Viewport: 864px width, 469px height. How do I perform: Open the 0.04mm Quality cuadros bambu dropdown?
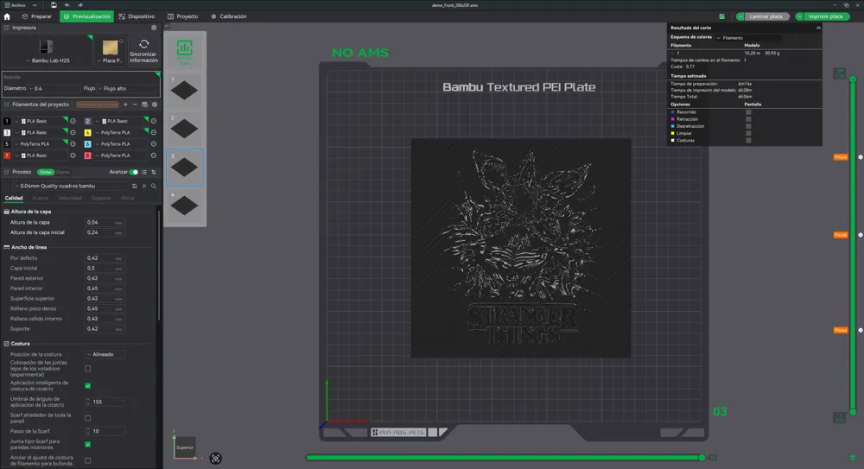71,187
